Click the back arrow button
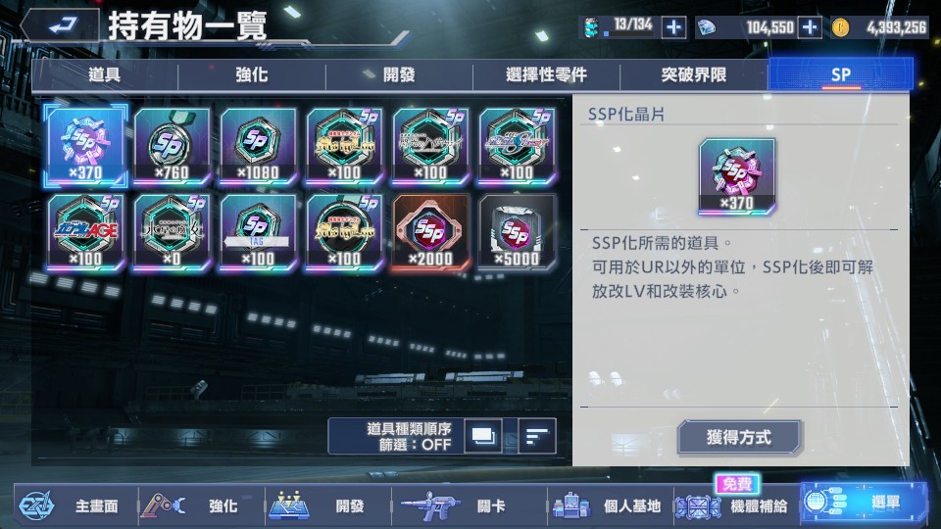This screenshot has width=941, height=529. (x=61, y=25)
